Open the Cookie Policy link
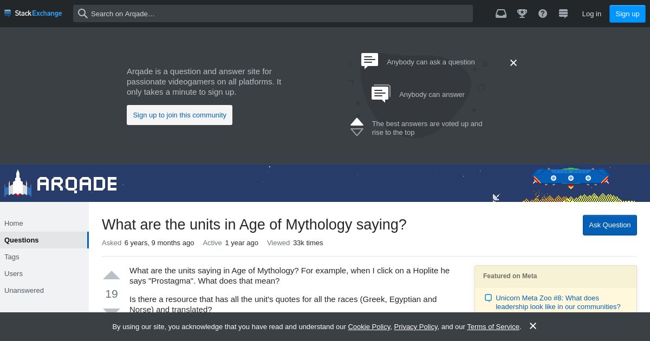 (369, 326)
